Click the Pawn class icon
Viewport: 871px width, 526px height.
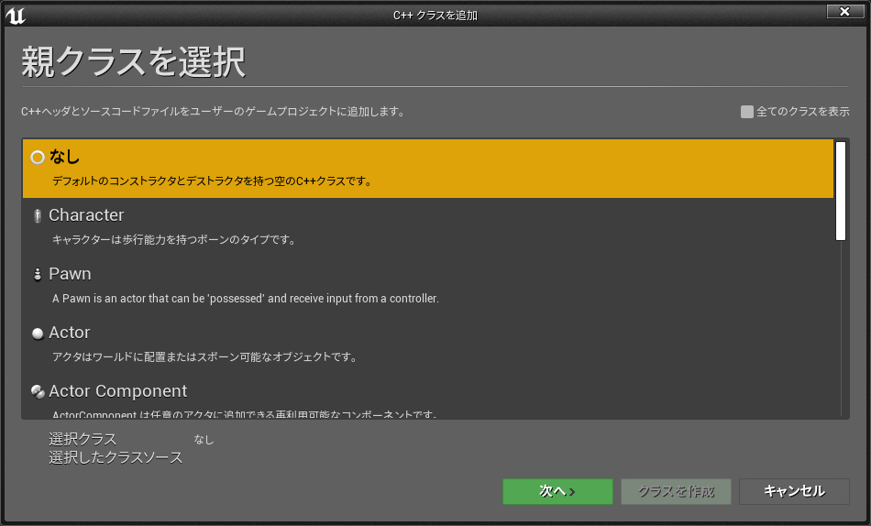pyautogui.click(x=38, y=275)
